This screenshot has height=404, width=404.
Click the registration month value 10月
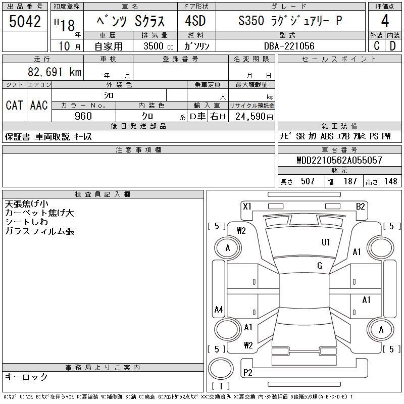[69, 46]
